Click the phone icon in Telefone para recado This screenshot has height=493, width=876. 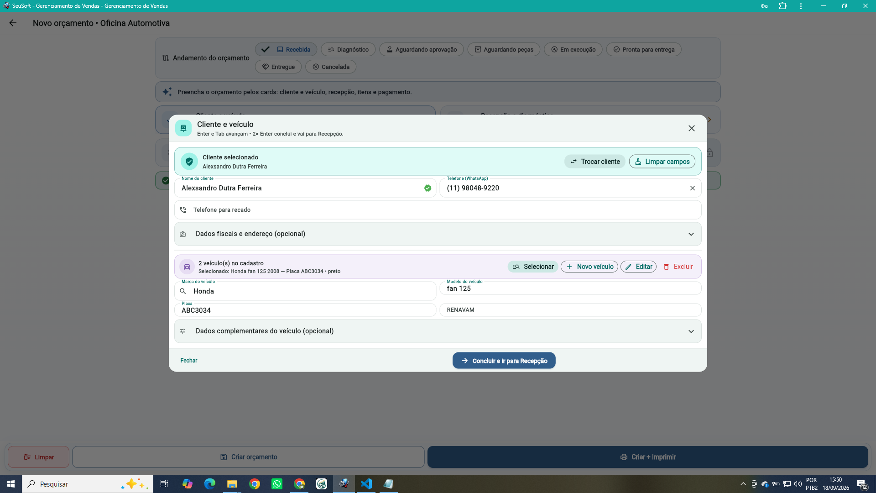coord(183,210)
